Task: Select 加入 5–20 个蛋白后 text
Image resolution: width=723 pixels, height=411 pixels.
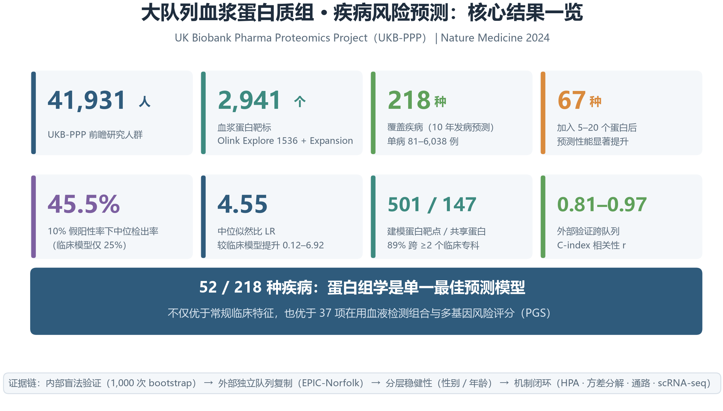Action: [597, 127]
